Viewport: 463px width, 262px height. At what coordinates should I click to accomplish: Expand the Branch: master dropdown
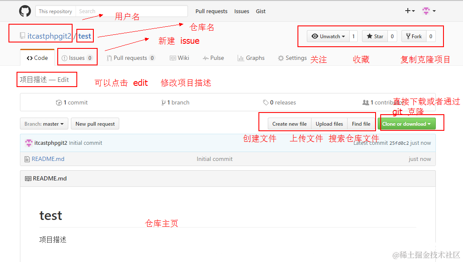click(x=44, y=124)
